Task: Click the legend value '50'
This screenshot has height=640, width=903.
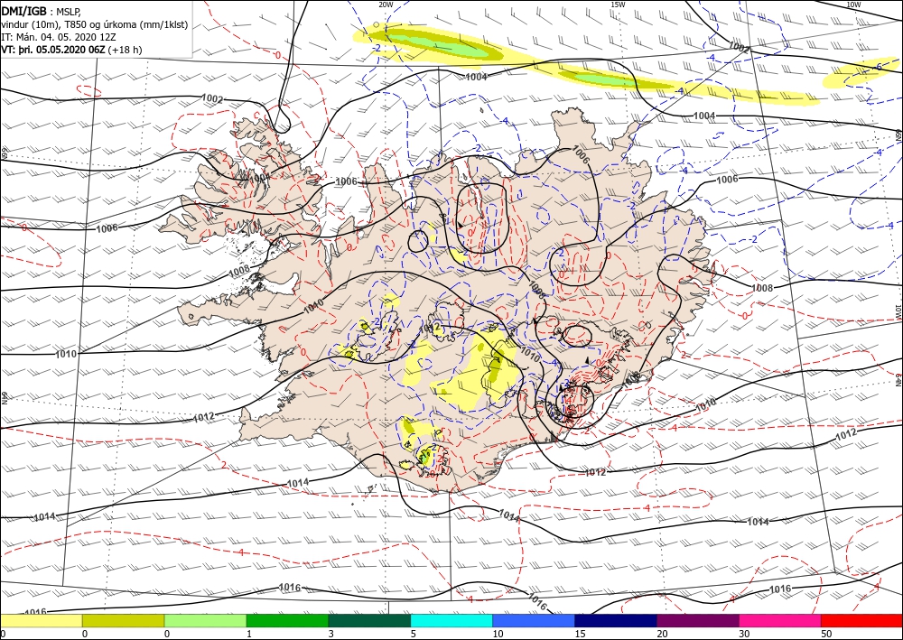Action: coord(827,635)
